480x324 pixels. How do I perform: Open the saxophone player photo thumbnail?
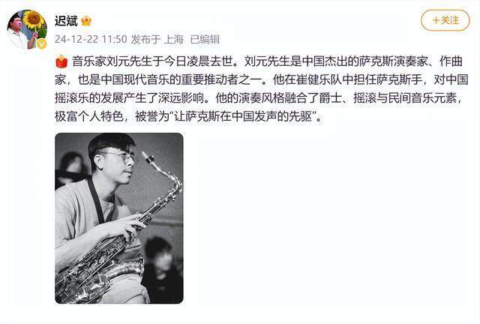tap(119, 218)
